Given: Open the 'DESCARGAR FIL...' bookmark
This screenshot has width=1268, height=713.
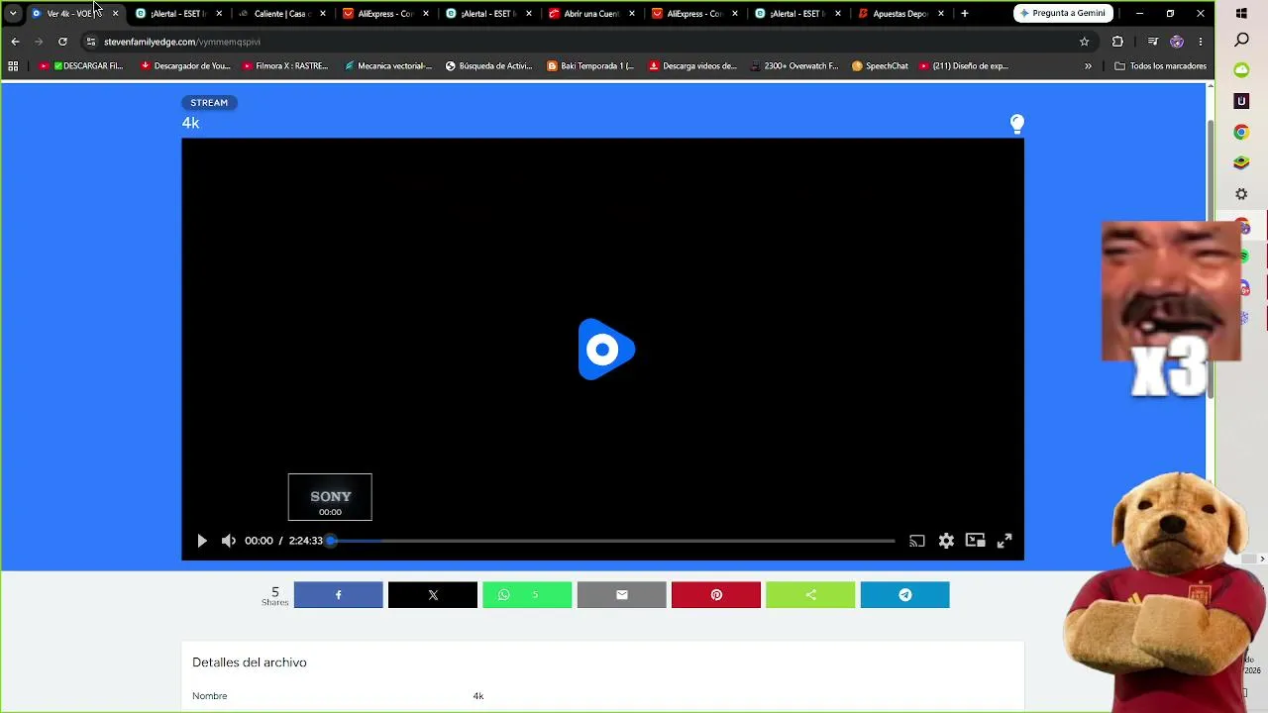Looking at the screenshot, I should [x=81, y=66].
